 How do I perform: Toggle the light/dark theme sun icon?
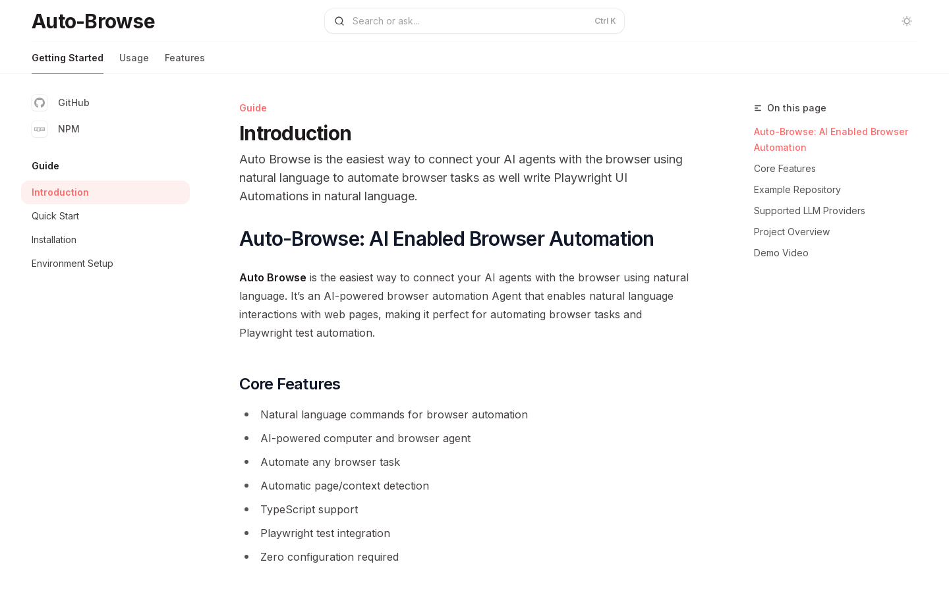click(x=907, y=21)
